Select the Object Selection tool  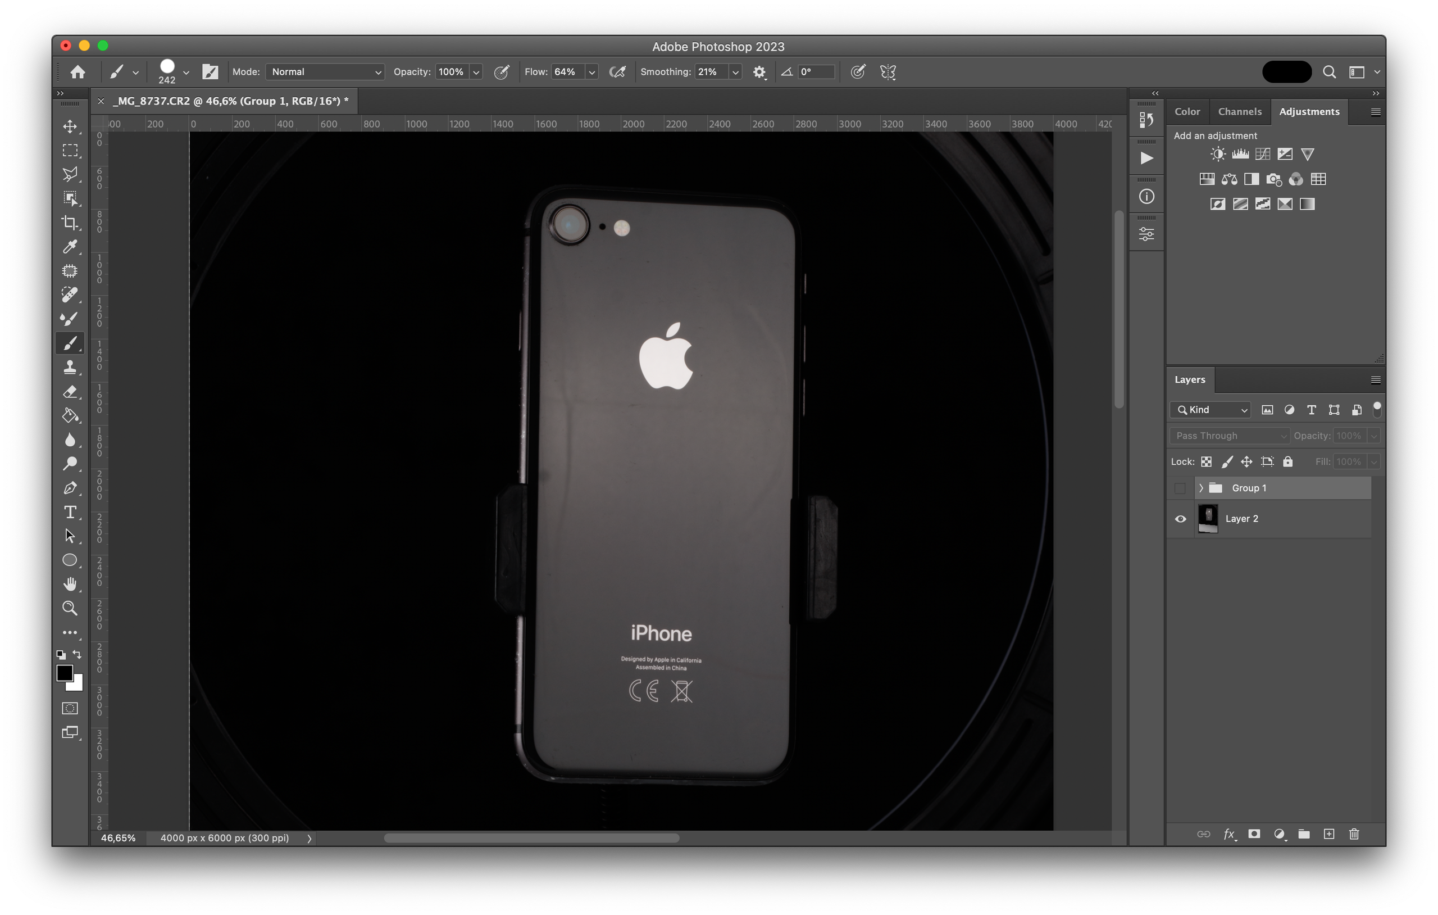(x=70, y=198)
